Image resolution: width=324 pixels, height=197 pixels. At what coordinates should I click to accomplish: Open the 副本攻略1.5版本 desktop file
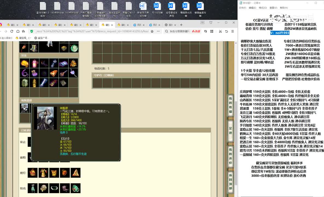[x=43, y=9]
